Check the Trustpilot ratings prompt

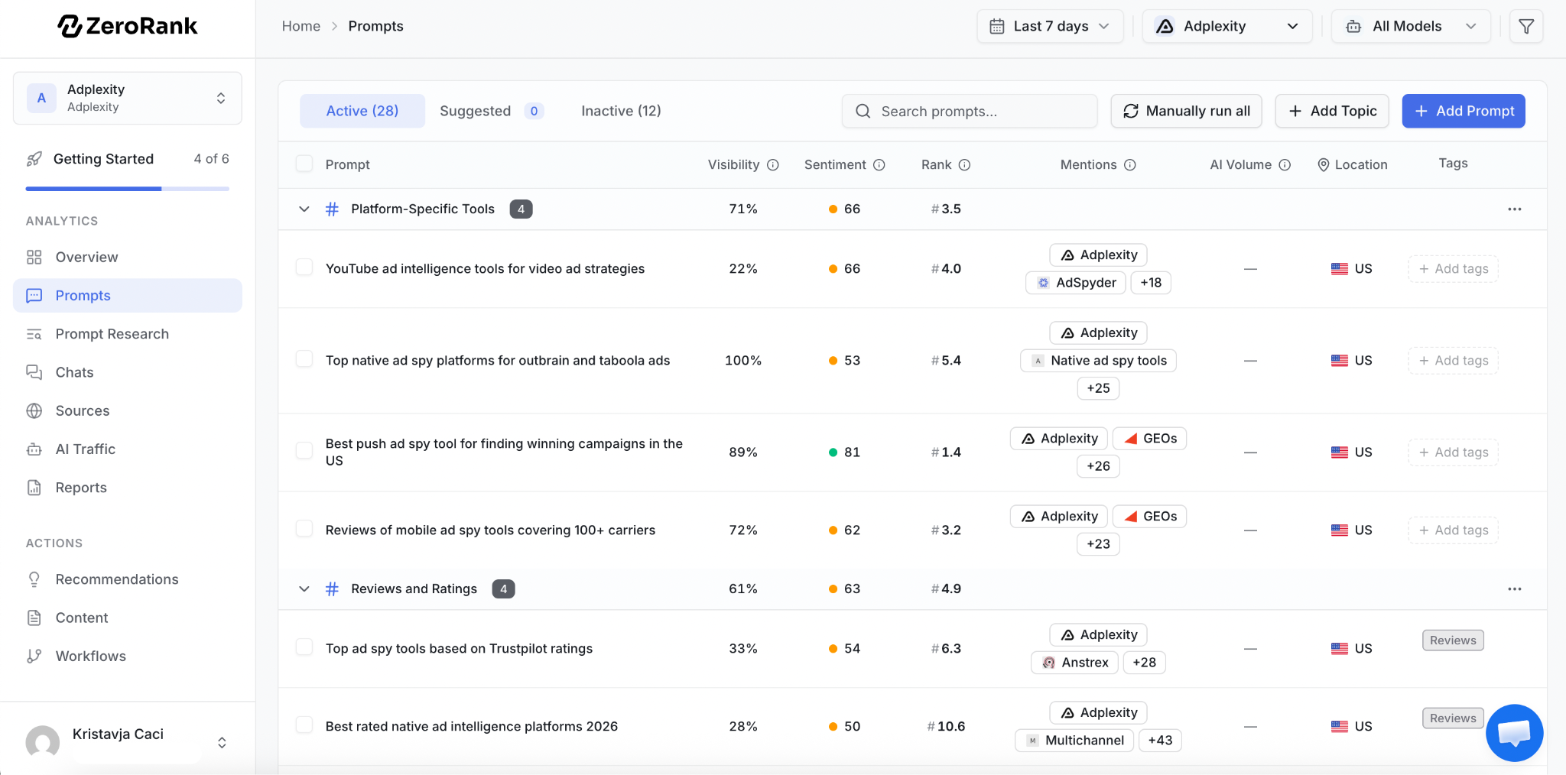click(304, 647)
